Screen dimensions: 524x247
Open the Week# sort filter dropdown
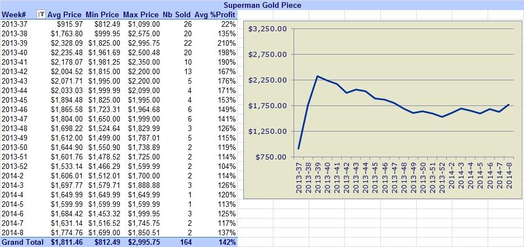click(41, 14)
